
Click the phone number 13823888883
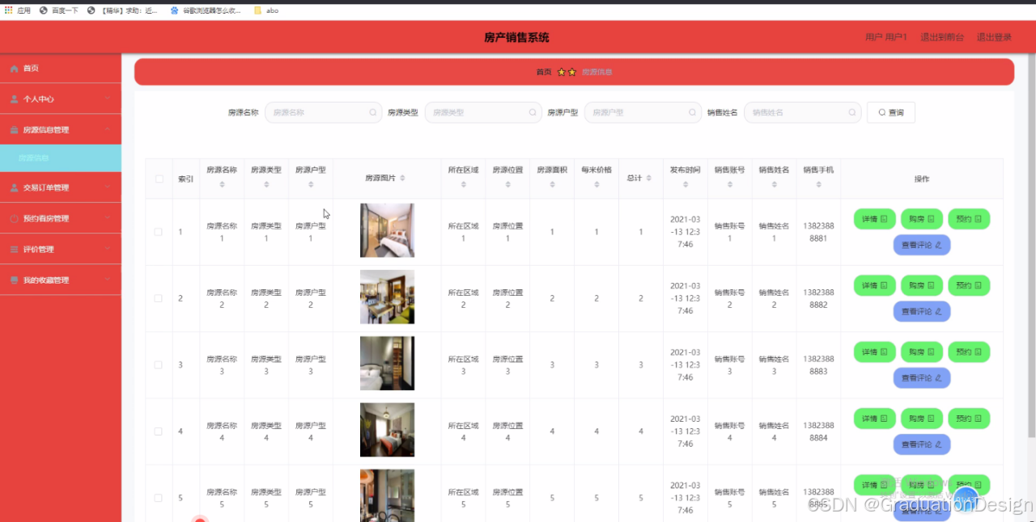(818, 365)
